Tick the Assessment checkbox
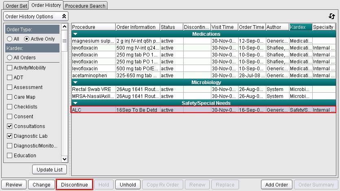The image size is (340, 191). pos(9,87)
